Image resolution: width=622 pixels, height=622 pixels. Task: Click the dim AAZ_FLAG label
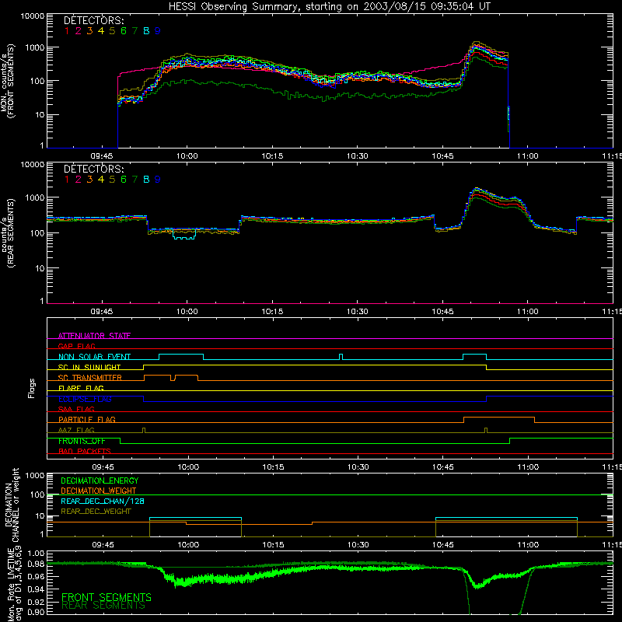[76, 430]
